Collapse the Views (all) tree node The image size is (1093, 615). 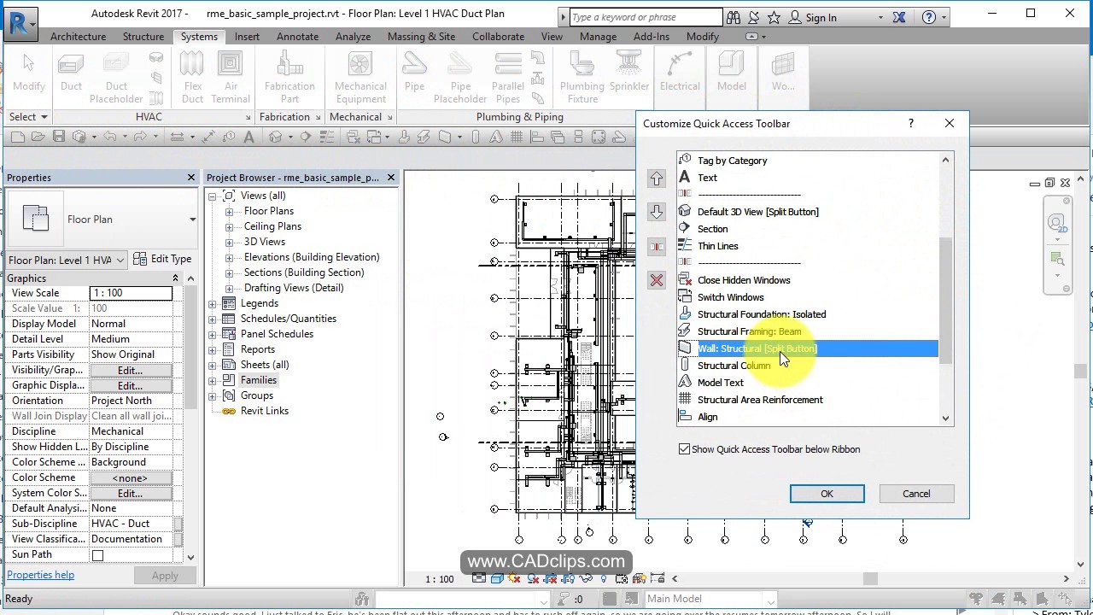click(x=213, y=196)
